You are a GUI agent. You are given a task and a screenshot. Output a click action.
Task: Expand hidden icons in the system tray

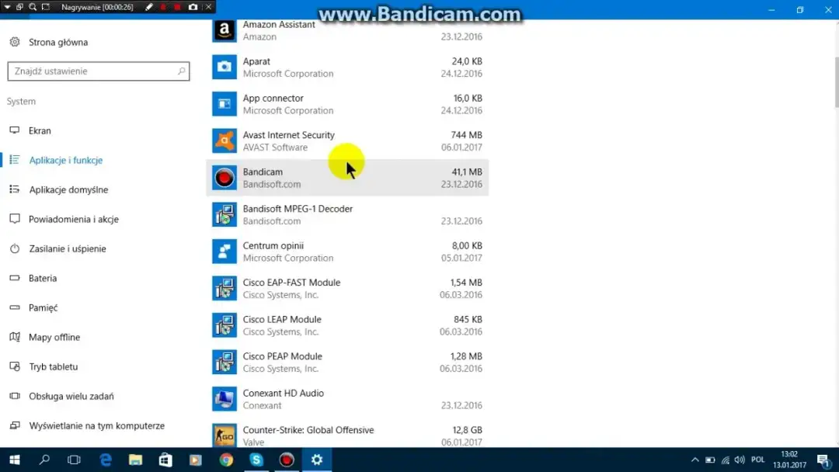(x=695, y=460)
